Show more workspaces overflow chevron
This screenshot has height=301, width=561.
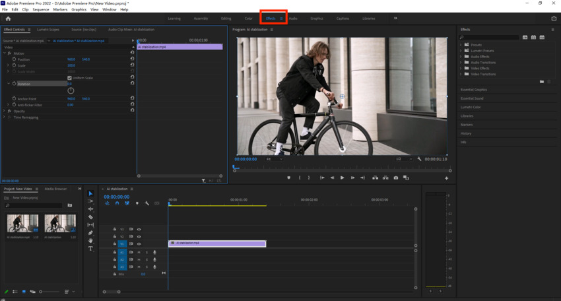click(395, 18)
